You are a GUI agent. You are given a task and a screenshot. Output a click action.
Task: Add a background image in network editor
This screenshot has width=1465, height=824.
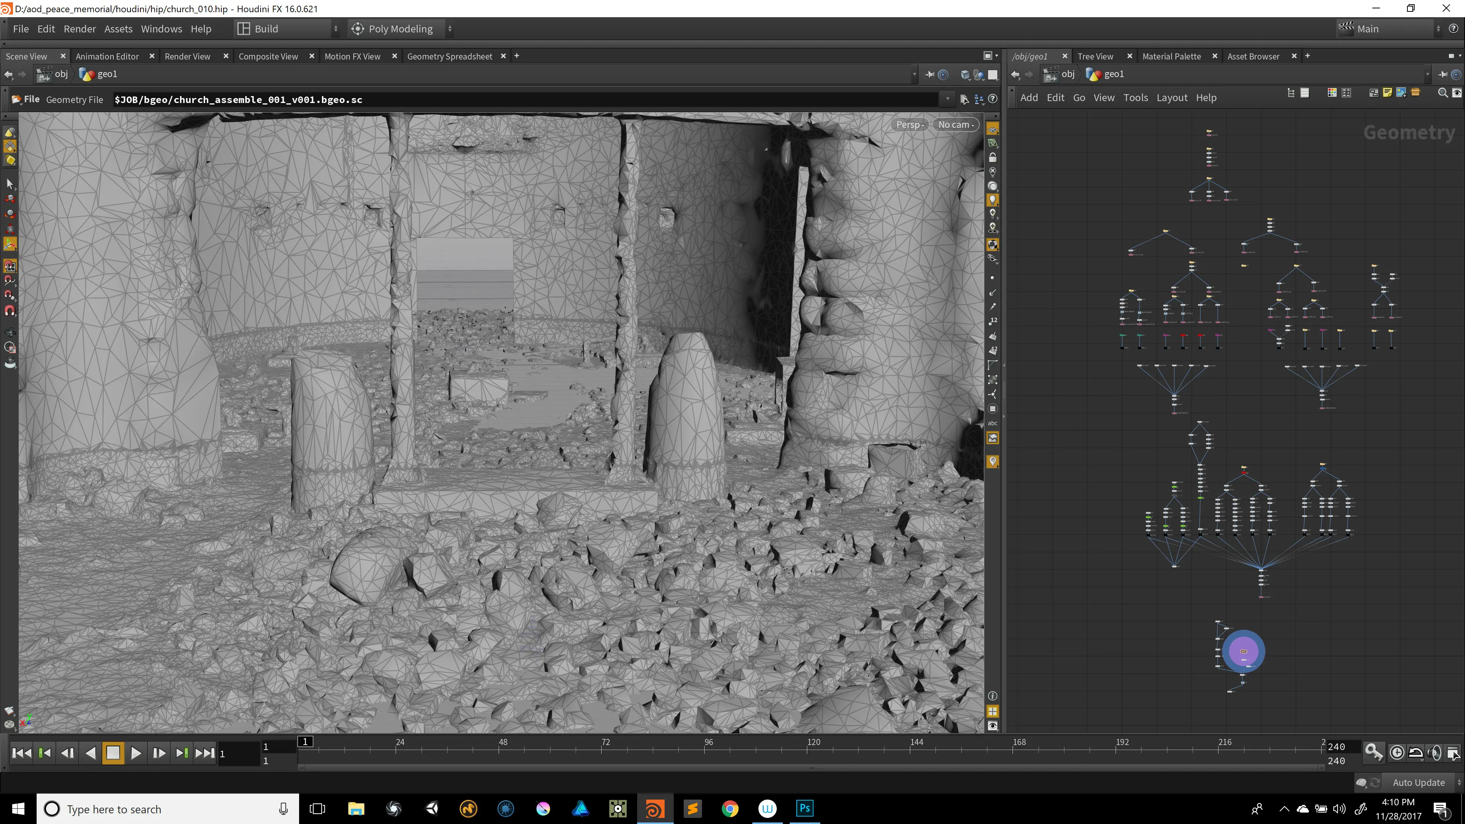(x=1401, y=93)
